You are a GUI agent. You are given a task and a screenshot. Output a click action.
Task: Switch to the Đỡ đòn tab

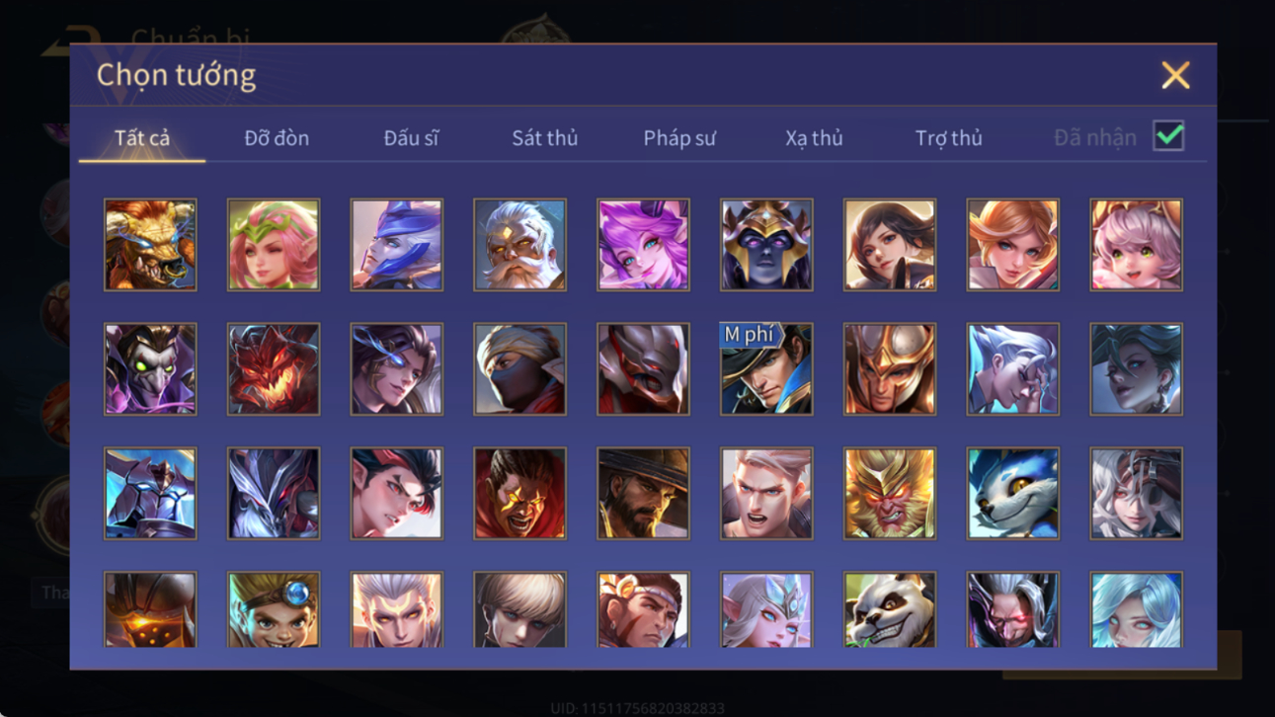coord(277,138)
